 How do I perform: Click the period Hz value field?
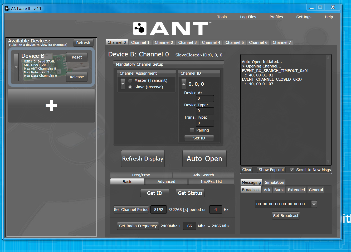(216, 210)
